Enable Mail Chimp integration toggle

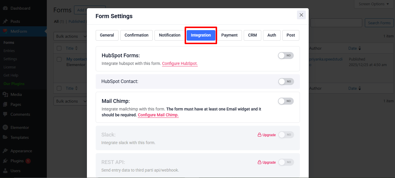[x=286, y=101]
